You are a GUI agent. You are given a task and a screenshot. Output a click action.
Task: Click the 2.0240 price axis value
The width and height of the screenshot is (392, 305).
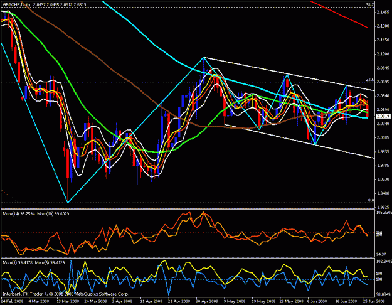click(383, 124)
